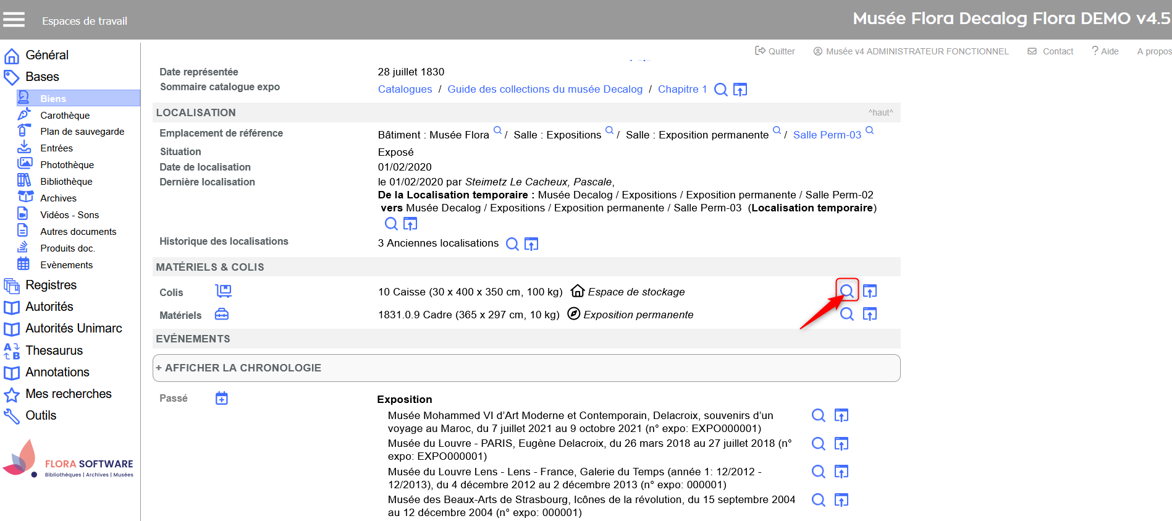Collapse the Bases section
This screenshot has width=1172, height=521.
pyautogui.click(x=42, y=77)
